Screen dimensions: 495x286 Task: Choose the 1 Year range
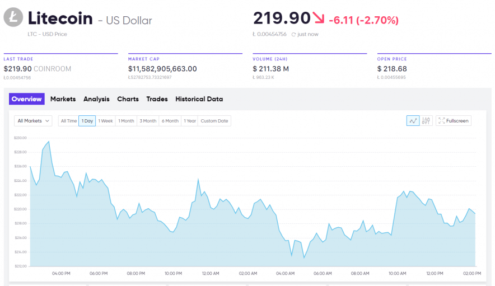pos(190,121)
